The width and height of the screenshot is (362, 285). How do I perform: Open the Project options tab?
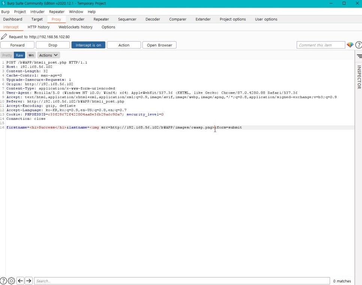(233, 19)
